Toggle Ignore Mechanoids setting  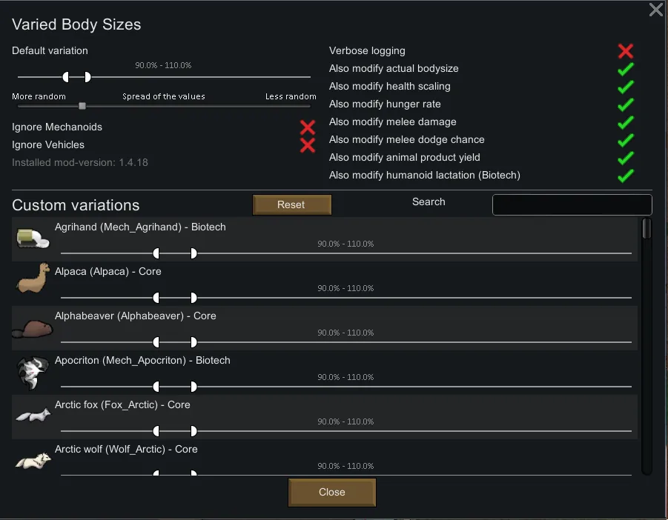pos(308,127)
